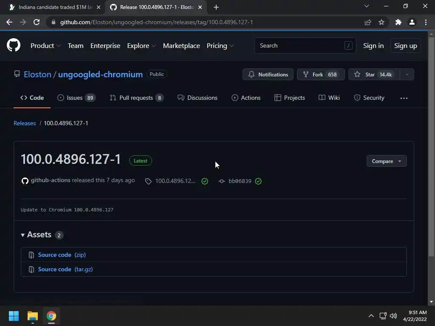
Task: Download Source code (tar.gz)
Action: tap(65, 269)
